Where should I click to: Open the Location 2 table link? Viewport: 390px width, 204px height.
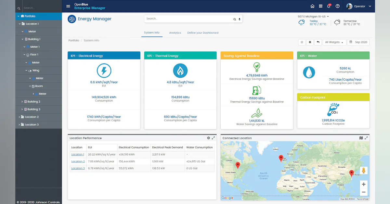(x=78, y=161)
